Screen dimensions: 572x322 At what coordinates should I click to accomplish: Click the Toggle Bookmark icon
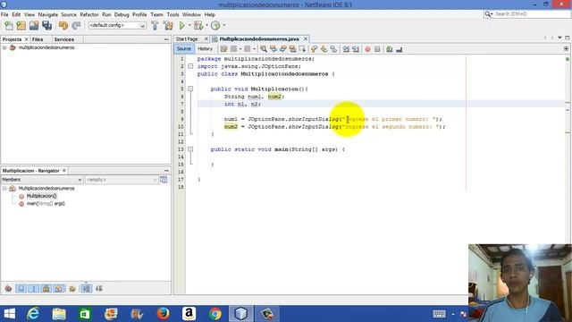click(333, 49)
